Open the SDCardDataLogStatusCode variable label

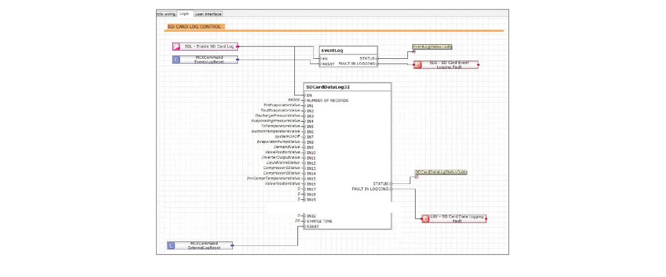(x=440, y=172)
